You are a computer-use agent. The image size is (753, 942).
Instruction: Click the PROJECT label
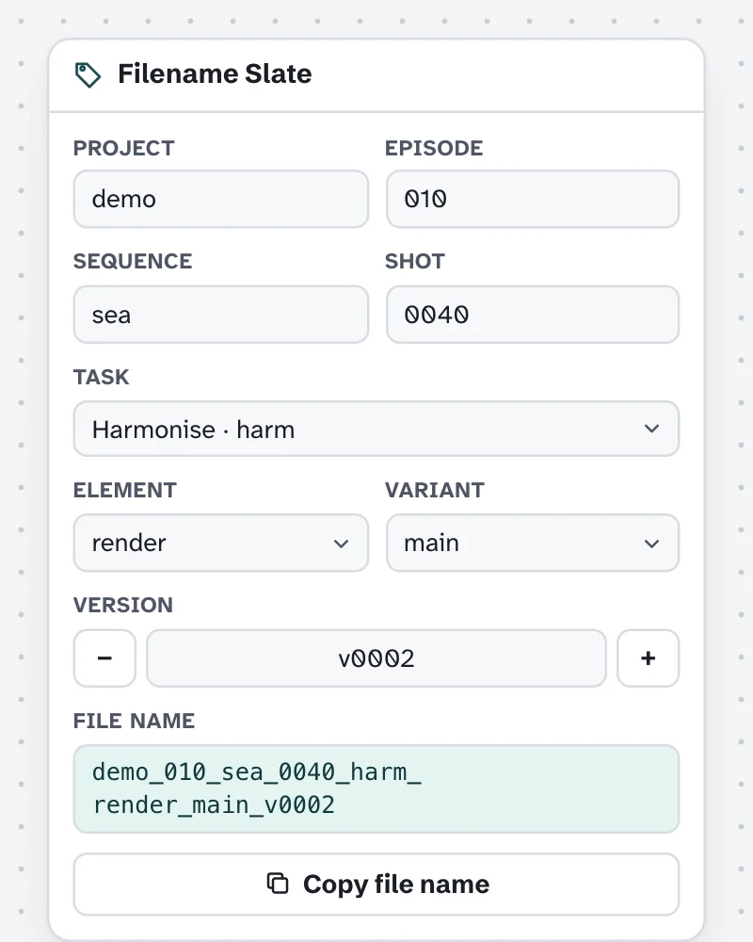(x=123, y=148)
